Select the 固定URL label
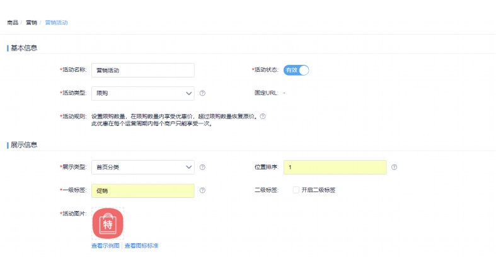496x274 pixels. point(267,93)
